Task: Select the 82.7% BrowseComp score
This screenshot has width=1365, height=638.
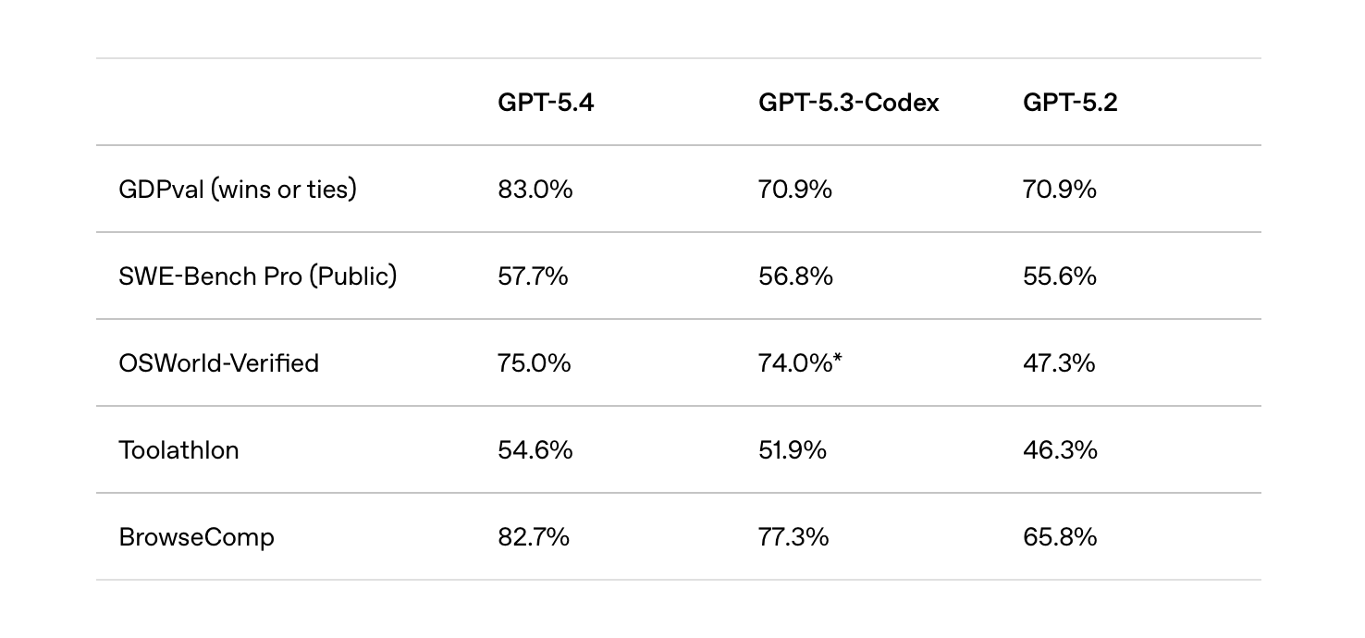Action: (x=533, y=537)
